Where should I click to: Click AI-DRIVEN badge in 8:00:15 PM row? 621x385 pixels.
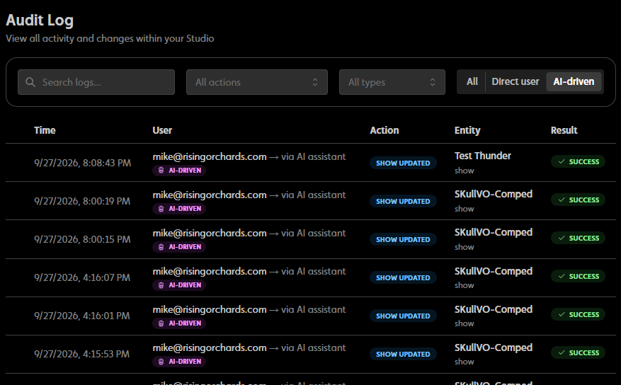tap(179, 247)
